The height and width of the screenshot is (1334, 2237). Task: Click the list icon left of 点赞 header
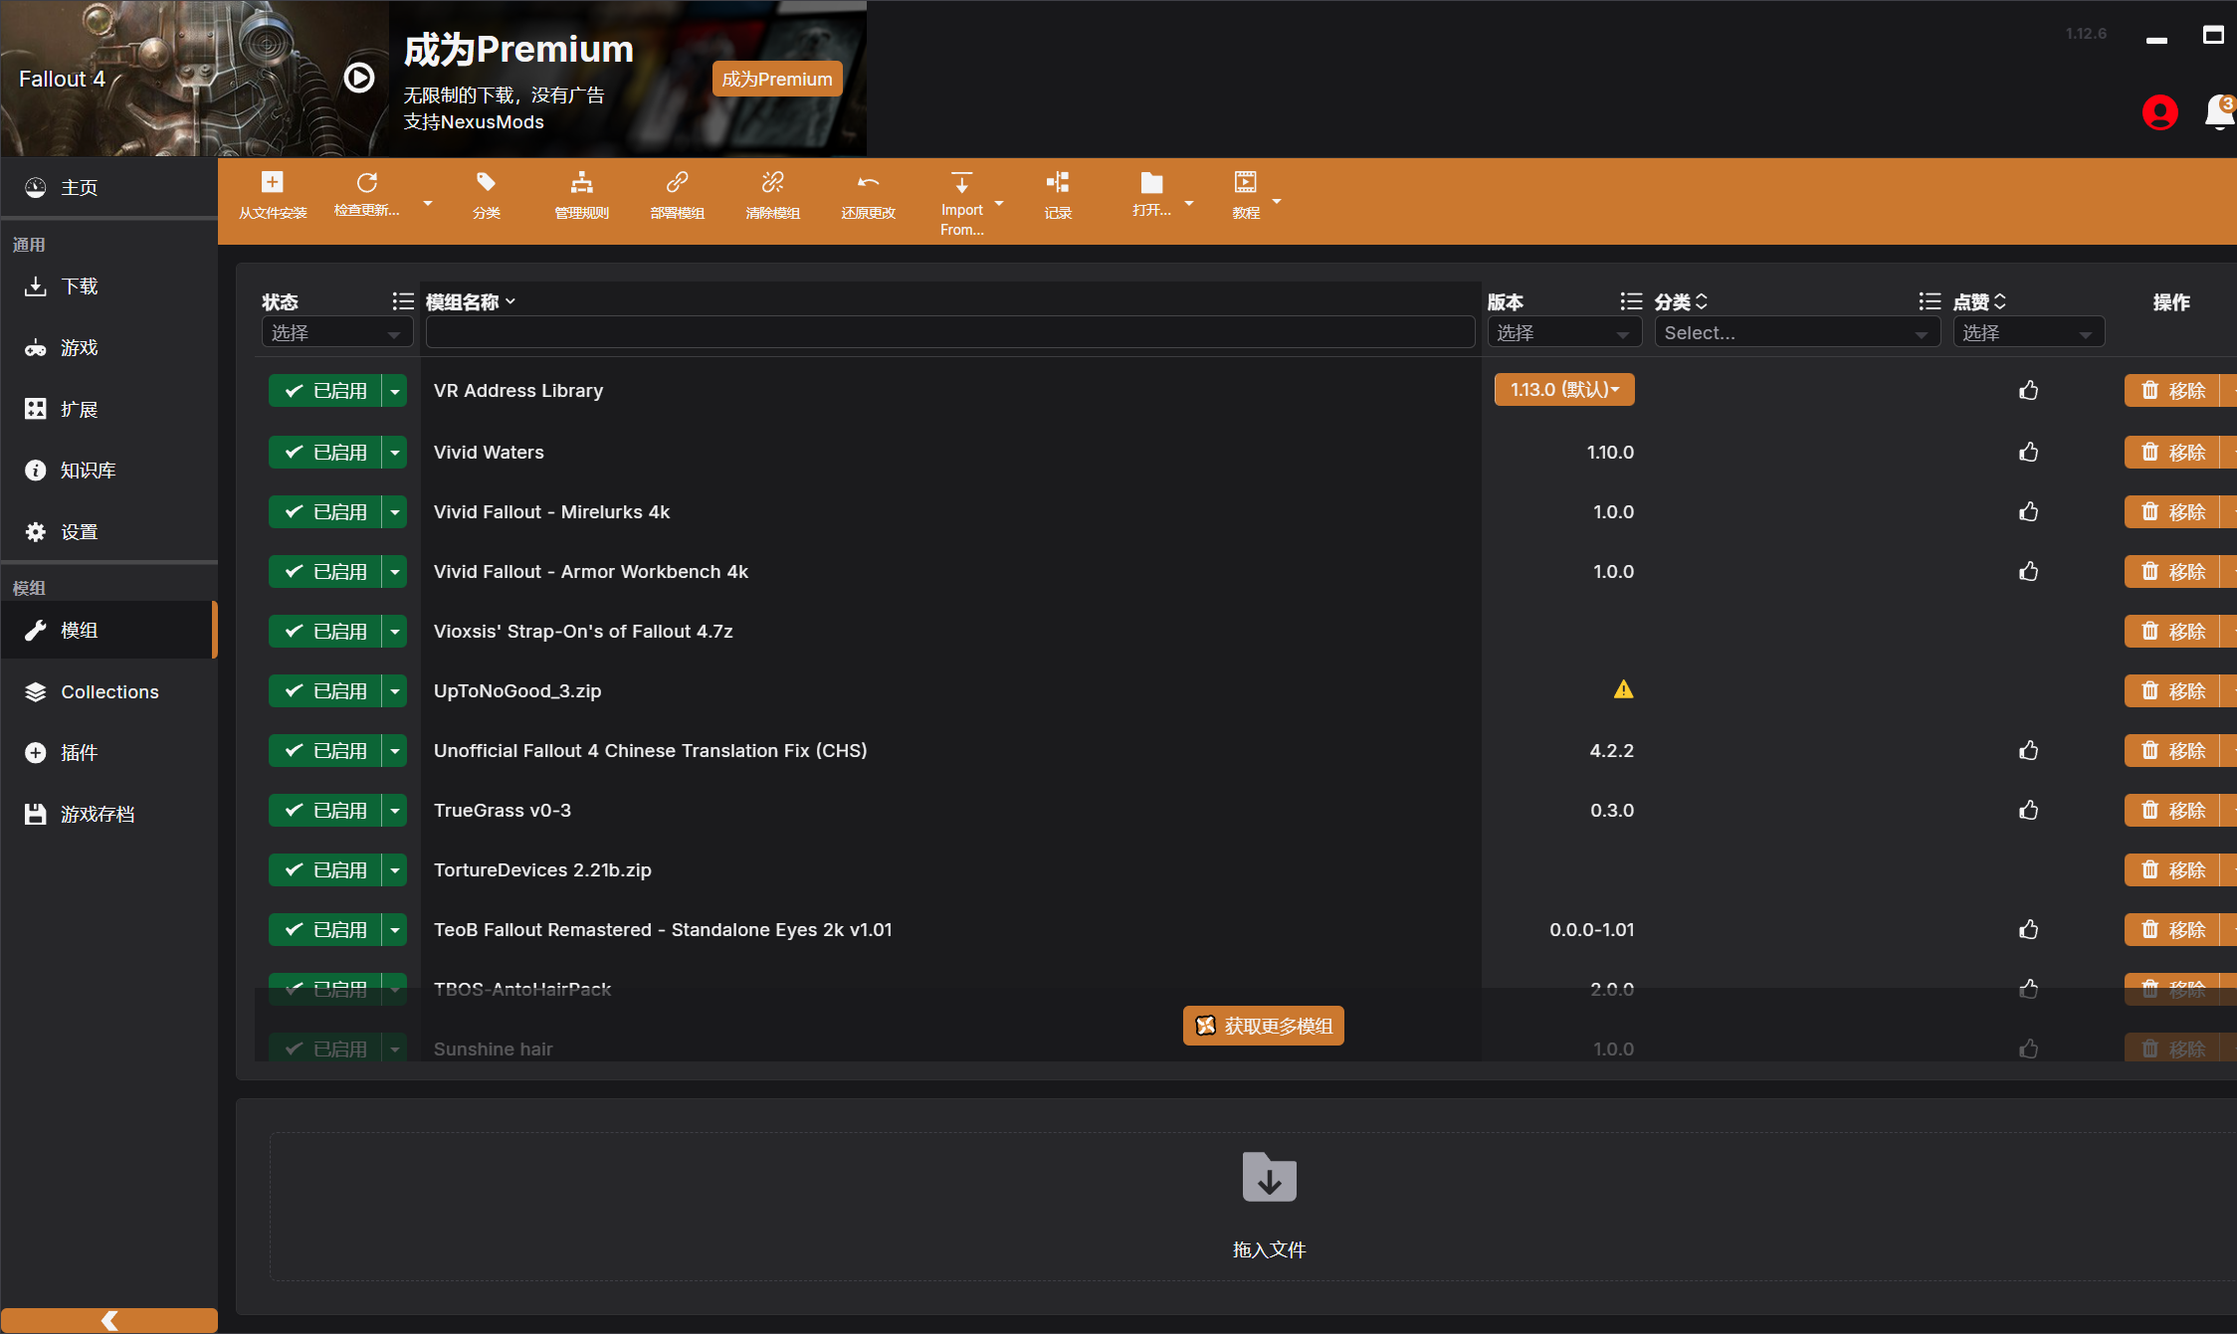click(1930, 301)
